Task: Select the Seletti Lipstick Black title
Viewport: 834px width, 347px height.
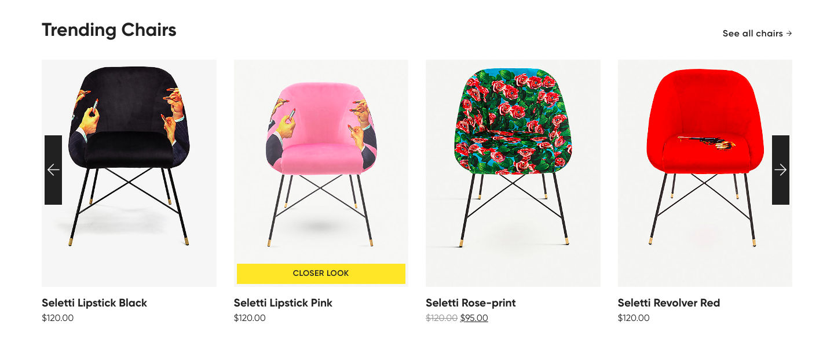Action: click(x=94, y=303)
